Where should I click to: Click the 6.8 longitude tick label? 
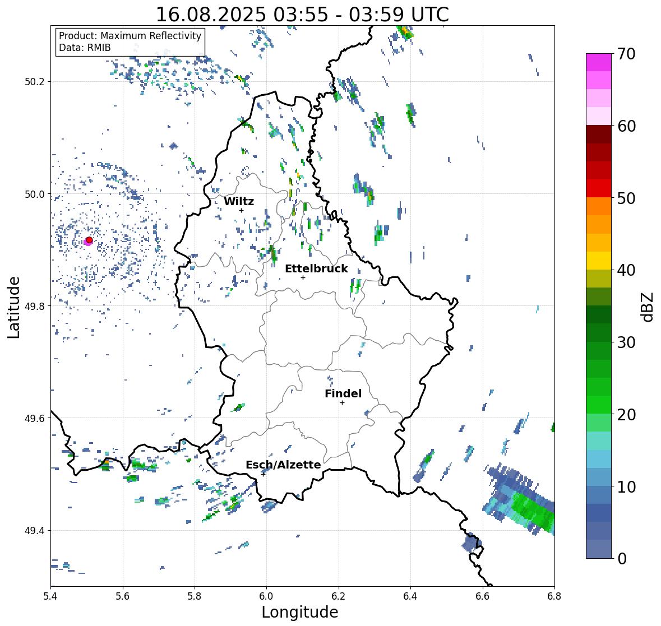(554, 596)
